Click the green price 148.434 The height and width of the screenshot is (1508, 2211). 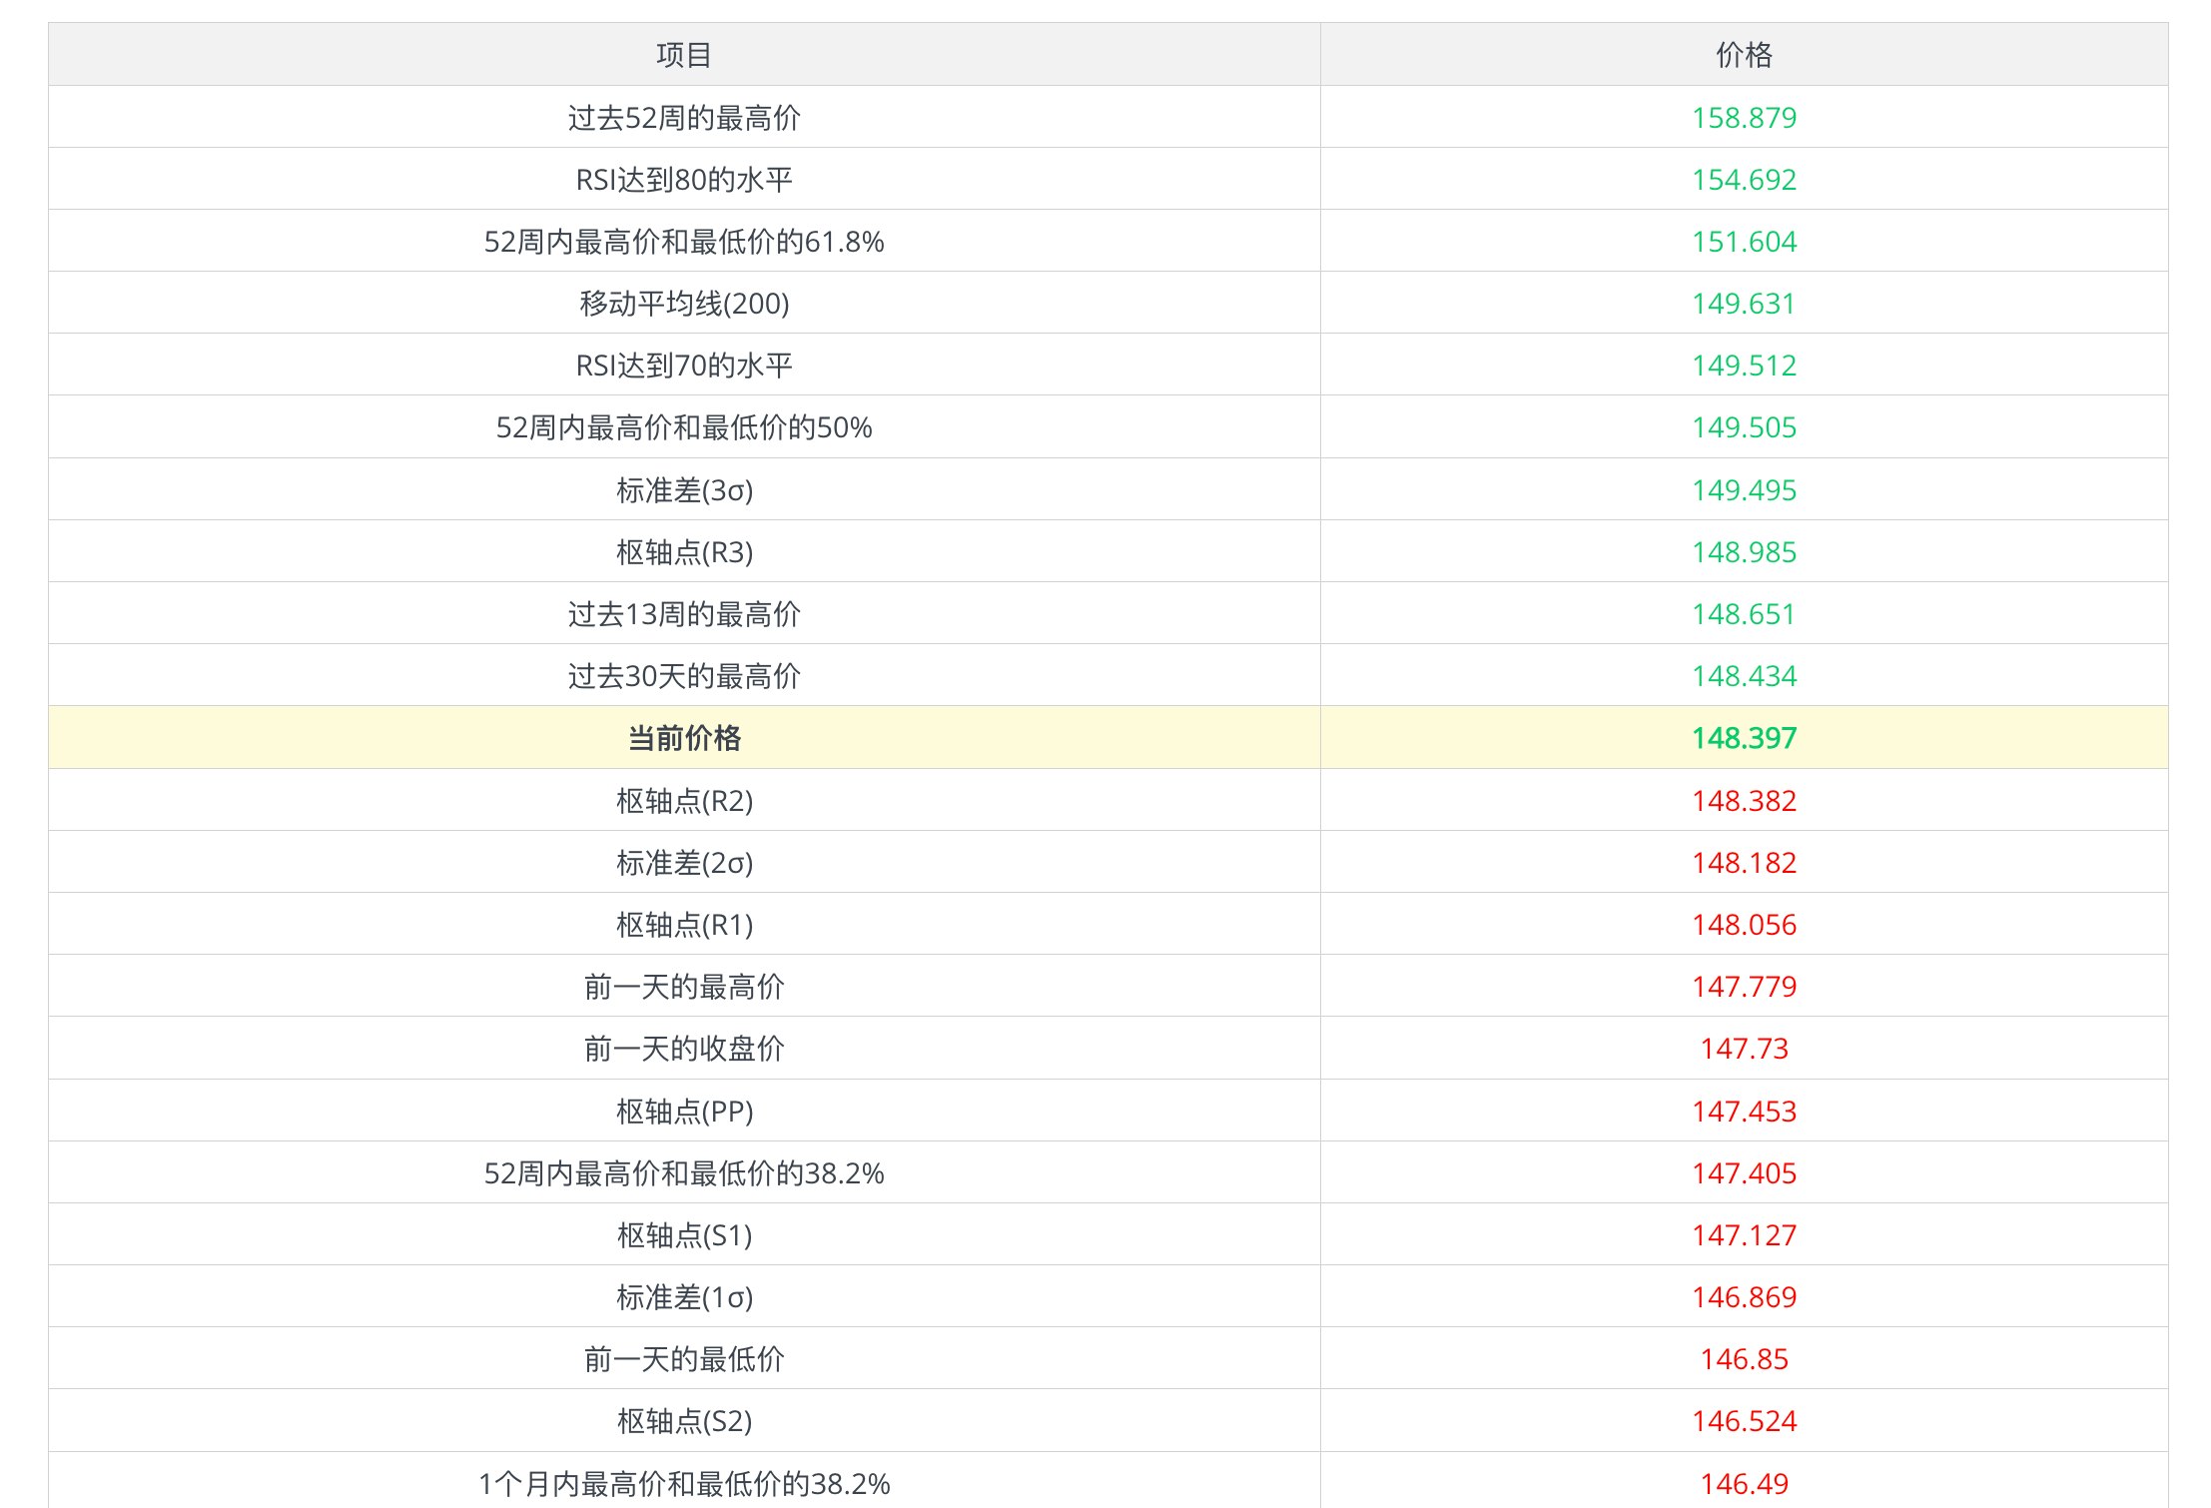point(1743,675)
